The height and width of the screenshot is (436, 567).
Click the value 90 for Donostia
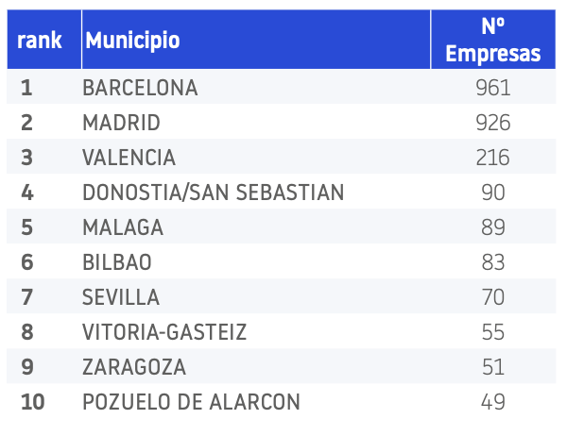[x=493, y=193]
